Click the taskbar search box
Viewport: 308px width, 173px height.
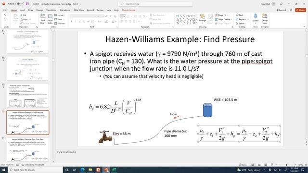point(35,170)
